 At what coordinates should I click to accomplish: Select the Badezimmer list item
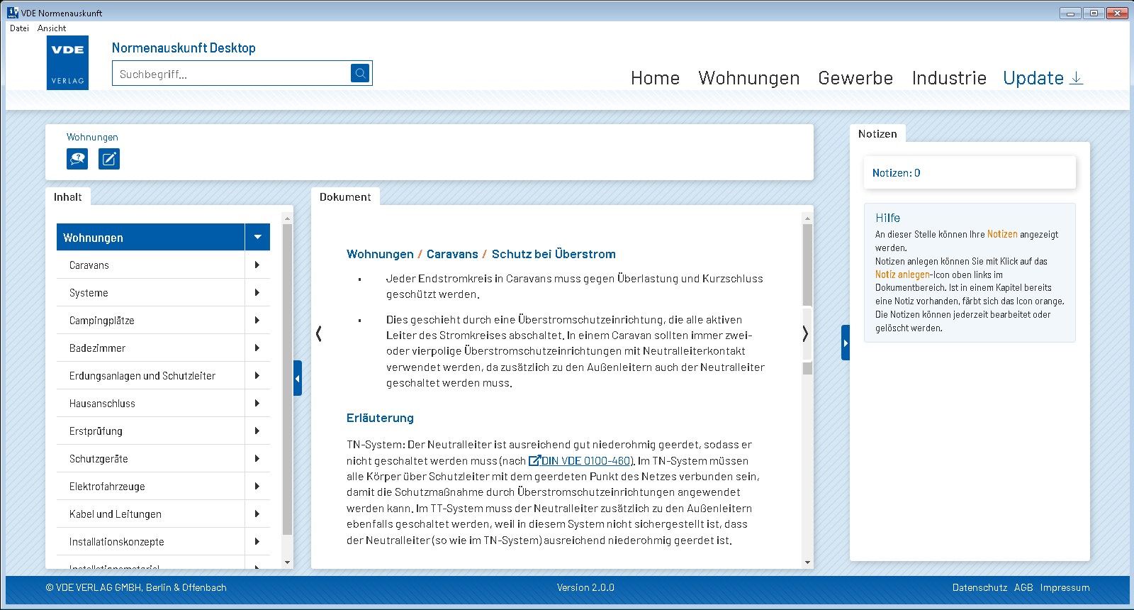click(x=151, y=348)
